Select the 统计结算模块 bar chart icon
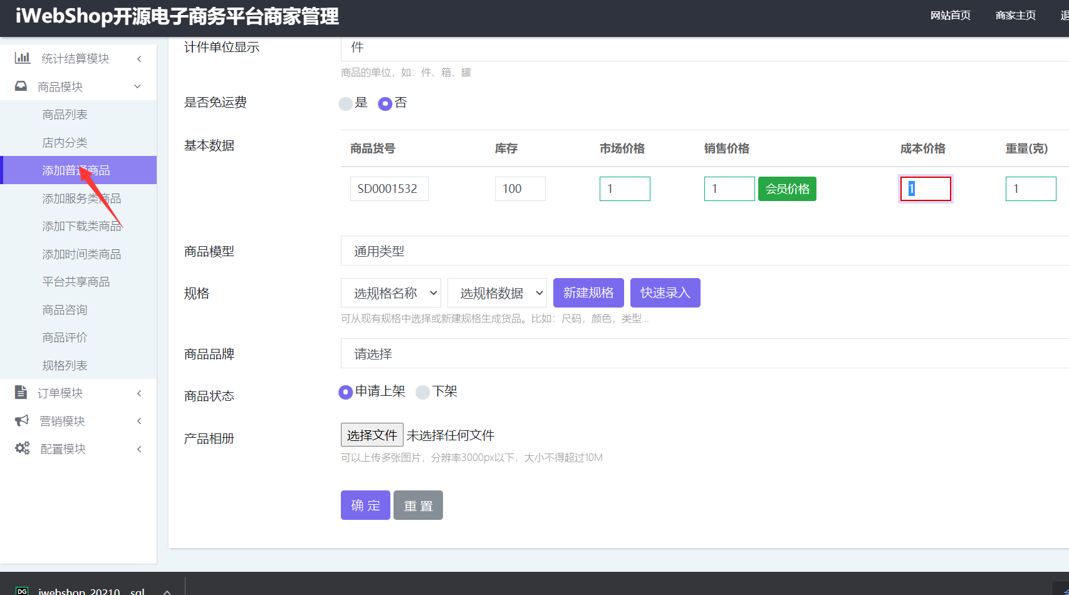The image size is (1069, 595). (x=23, y=58)
